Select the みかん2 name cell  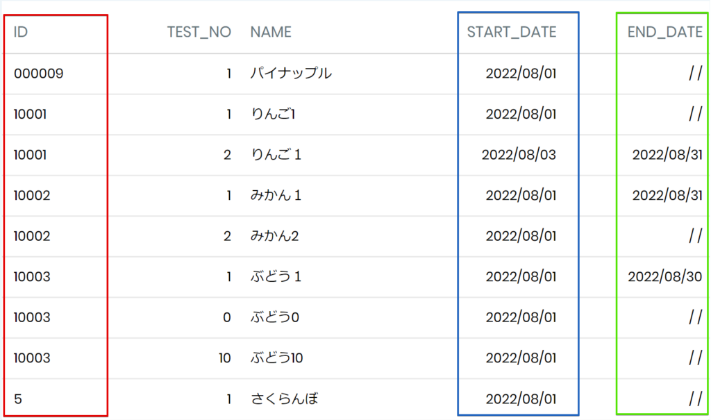[275, 236]
